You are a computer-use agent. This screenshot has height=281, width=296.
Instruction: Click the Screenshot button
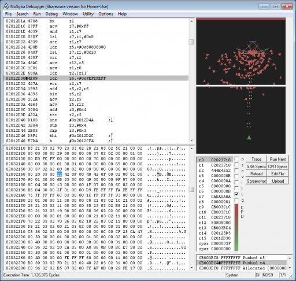click(256, 181)
